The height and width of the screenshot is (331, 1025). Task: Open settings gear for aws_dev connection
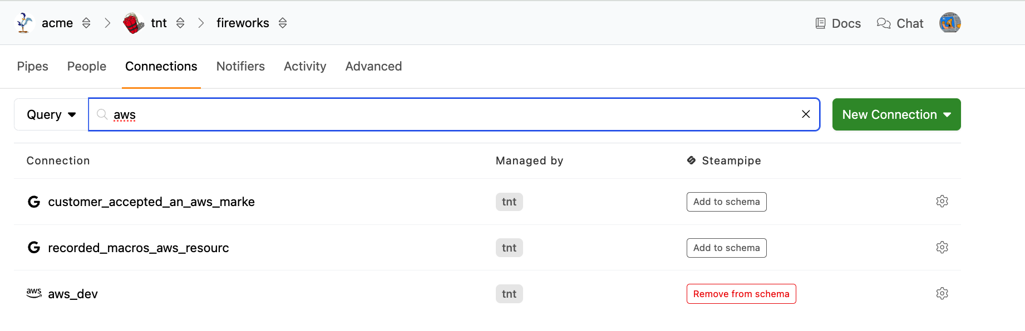(x=942, y=293)
